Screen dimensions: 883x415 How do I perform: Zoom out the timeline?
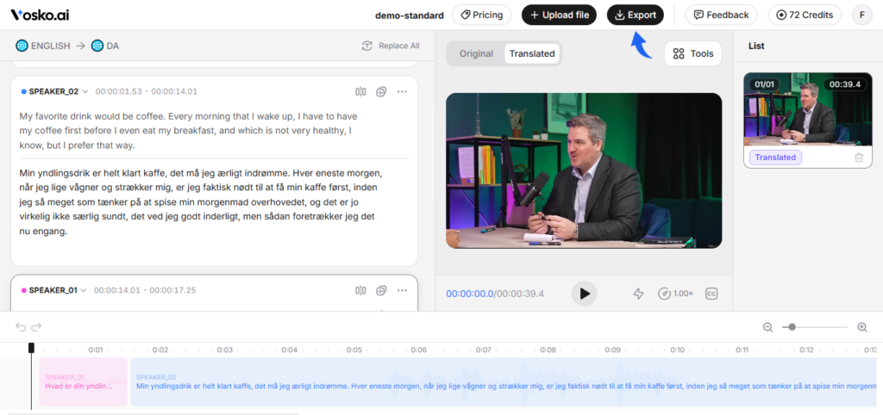767,326
